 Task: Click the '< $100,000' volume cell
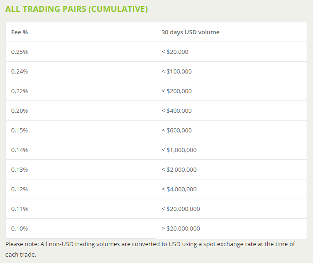177,72
